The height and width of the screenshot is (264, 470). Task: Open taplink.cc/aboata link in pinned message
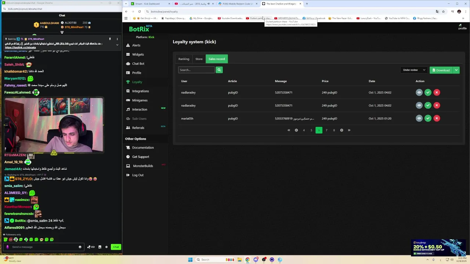click(x=21, y=47)
